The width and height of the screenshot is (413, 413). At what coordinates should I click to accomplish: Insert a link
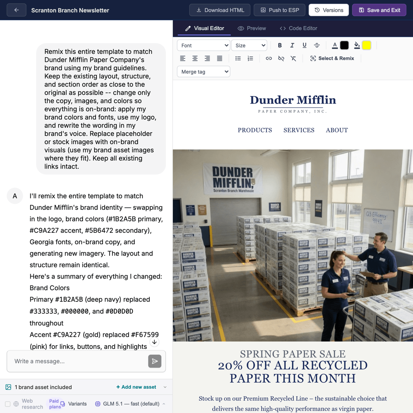point(268,58)
